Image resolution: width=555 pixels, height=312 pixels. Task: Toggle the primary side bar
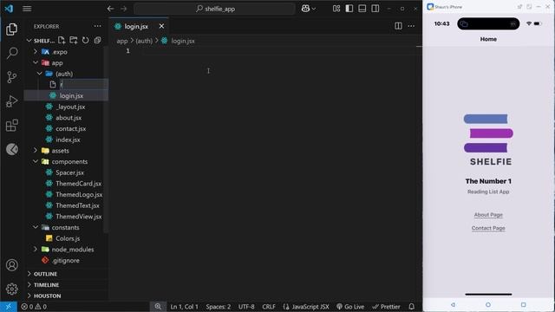[x=349, y=9]
